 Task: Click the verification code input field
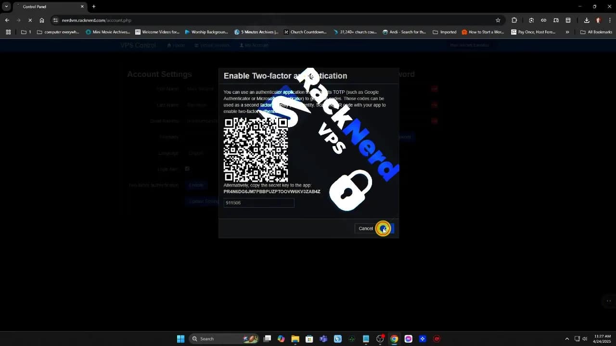258,203
